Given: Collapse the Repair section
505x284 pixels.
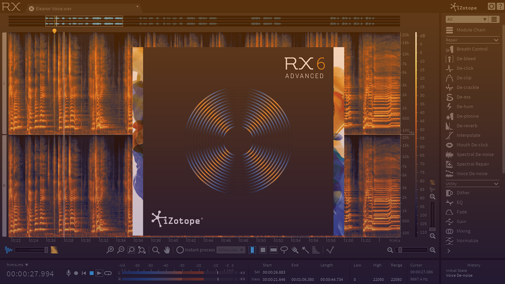Looking at the screenshot, I should tap(496, 40).
